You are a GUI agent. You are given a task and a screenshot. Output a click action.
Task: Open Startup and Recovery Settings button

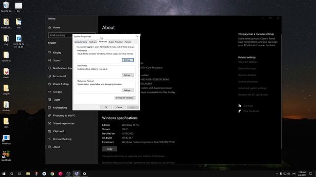(x=128, y=90)
